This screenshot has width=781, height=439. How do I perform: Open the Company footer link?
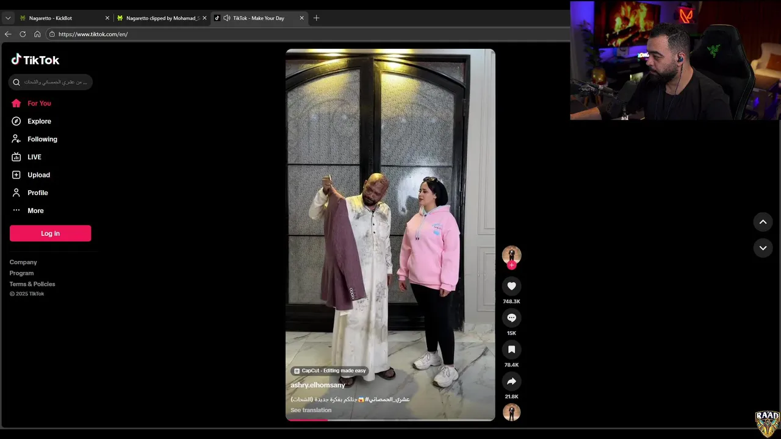pos(23,262)
